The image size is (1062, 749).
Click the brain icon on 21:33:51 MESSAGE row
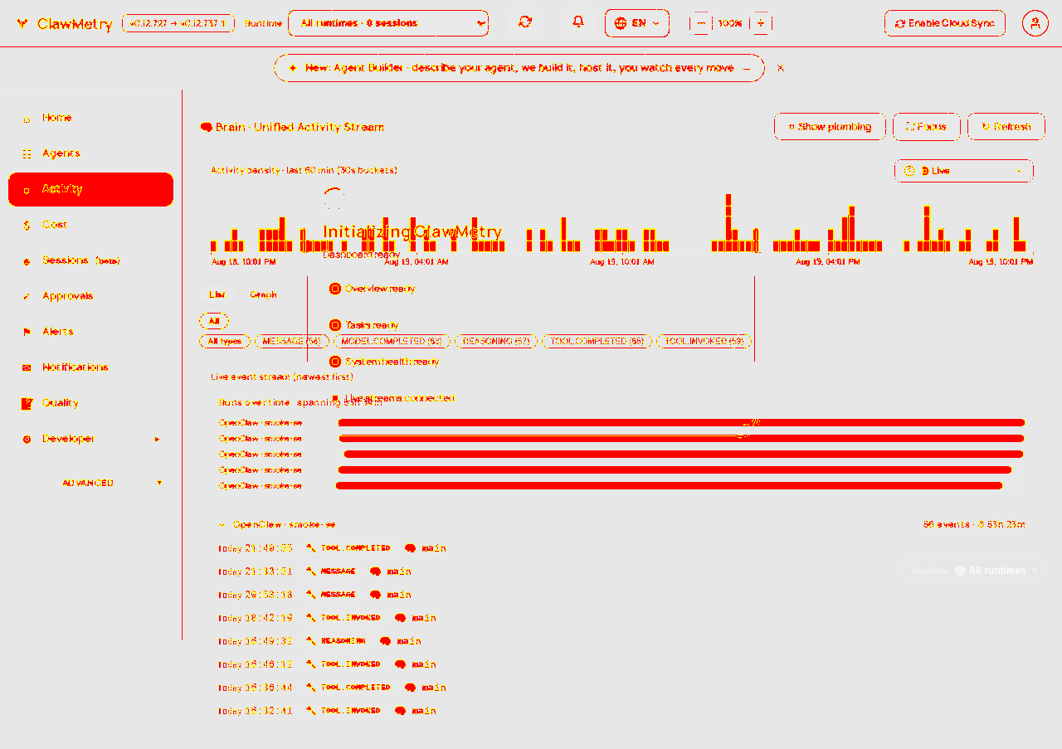point(375,571)
